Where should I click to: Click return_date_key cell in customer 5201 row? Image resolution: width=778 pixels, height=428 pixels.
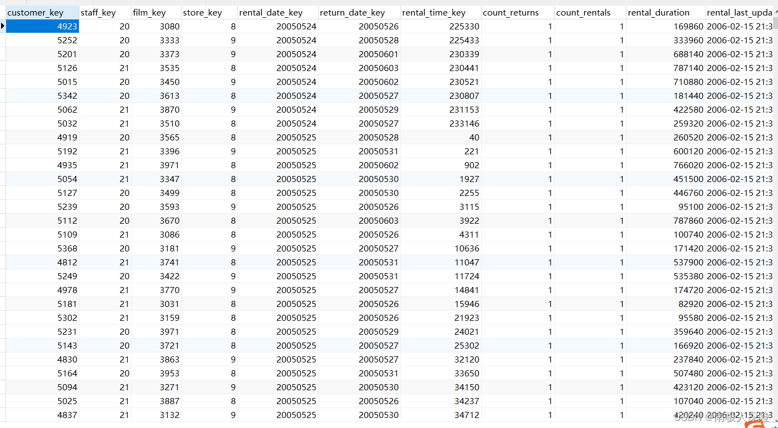(359, 54)
